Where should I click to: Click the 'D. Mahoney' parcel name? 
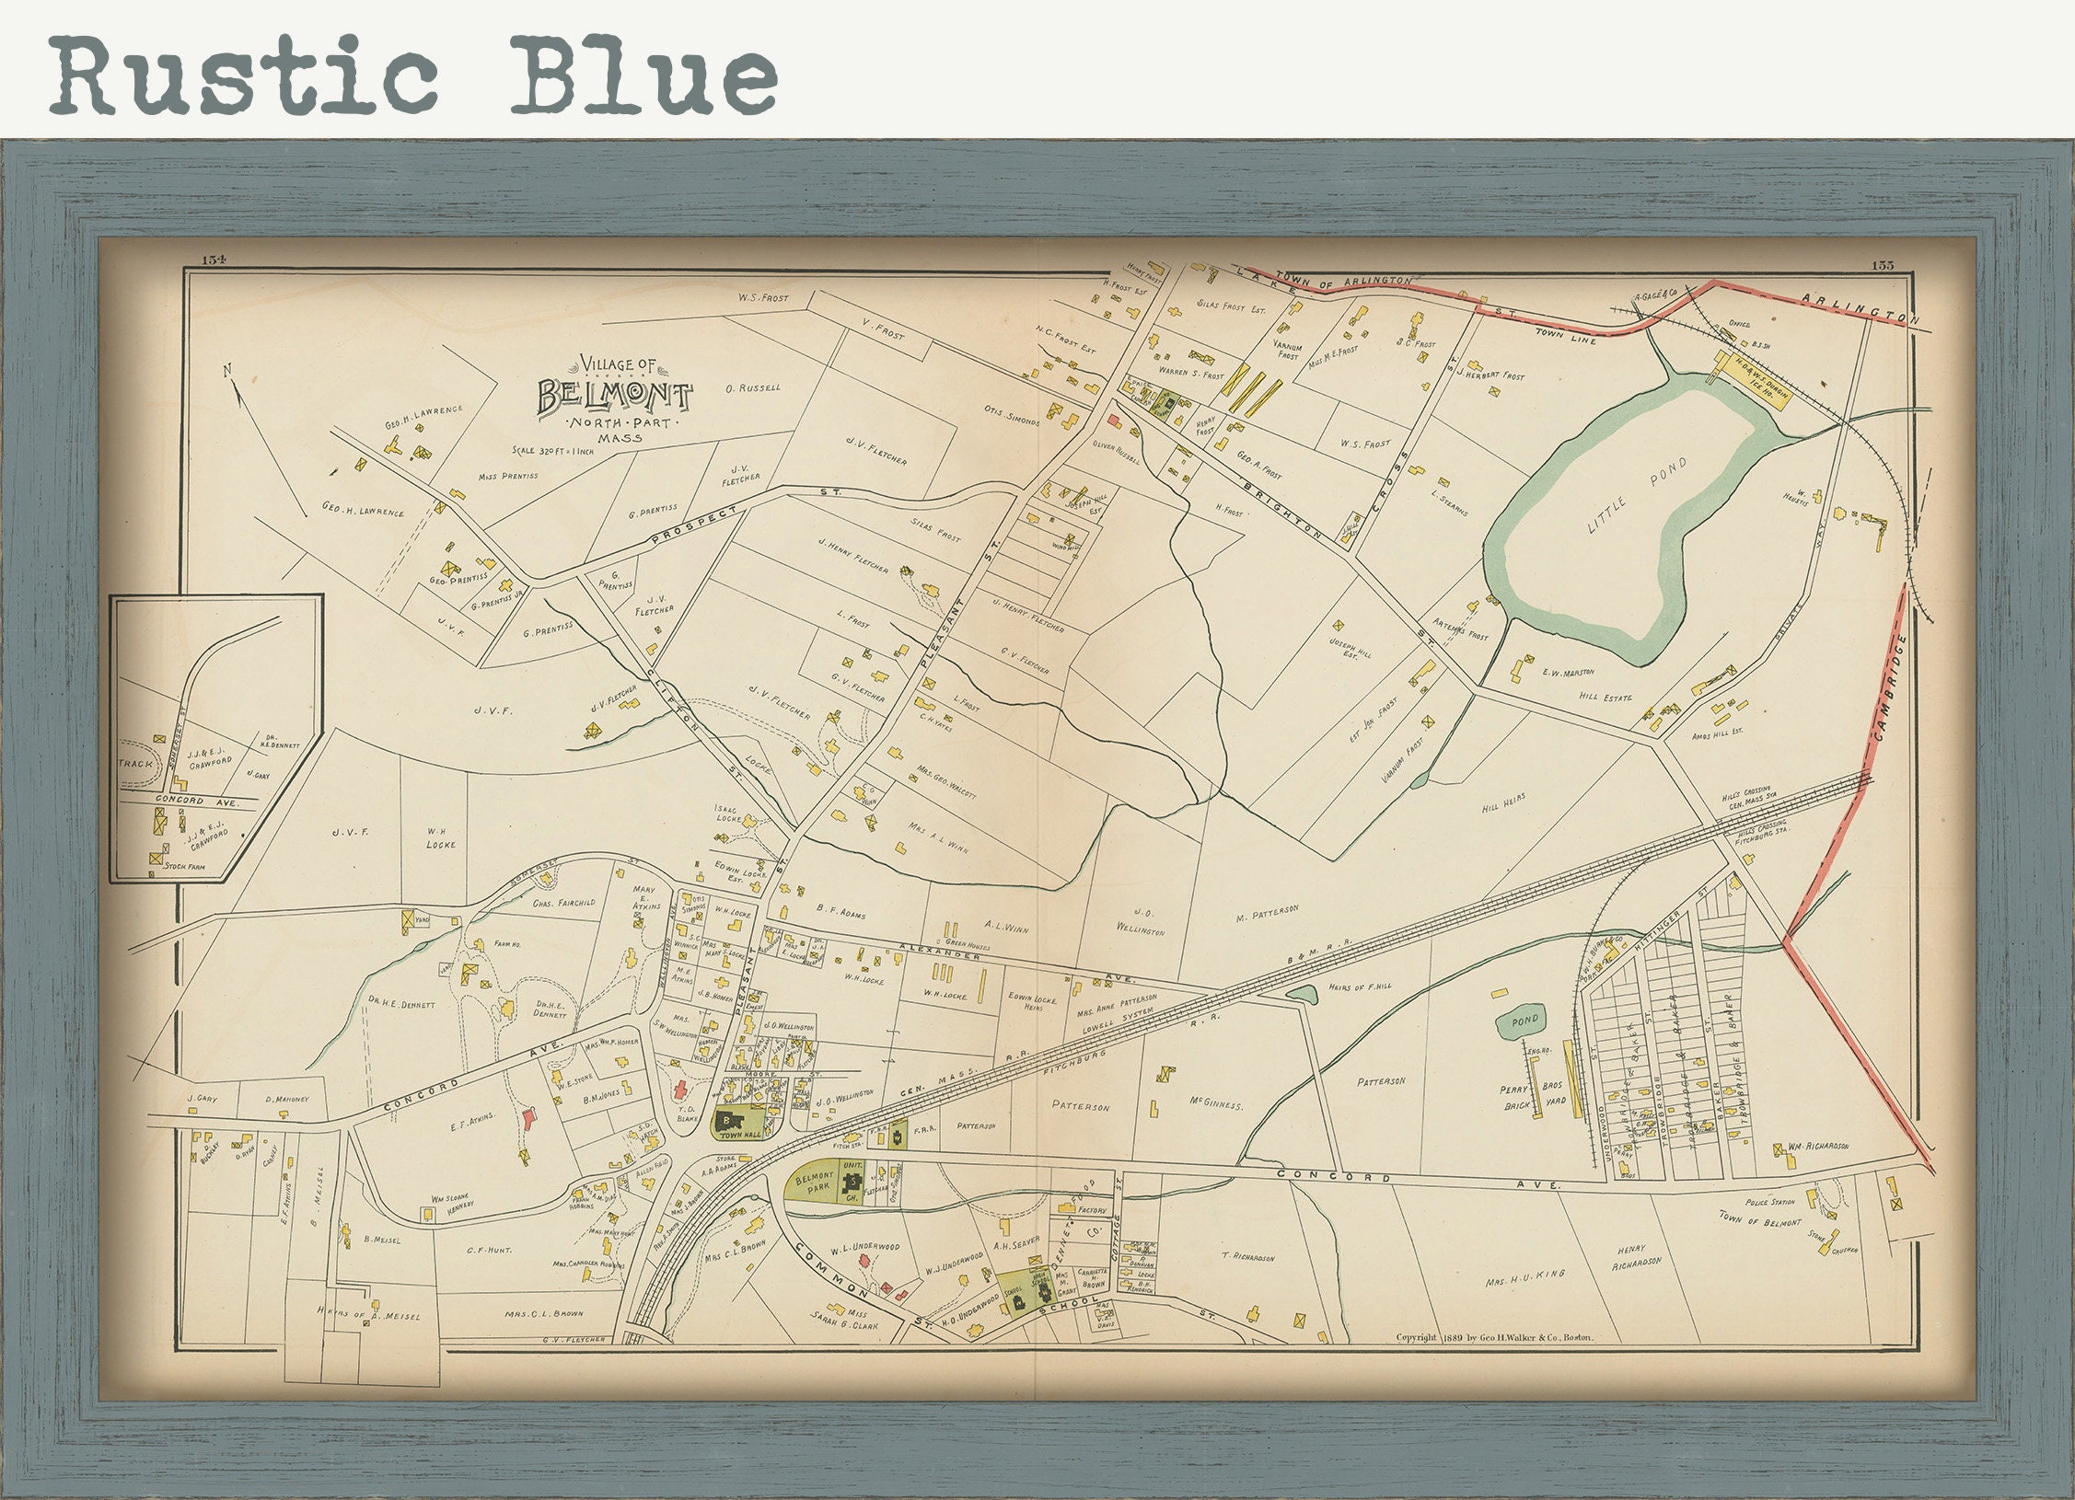coord(285,1099)
